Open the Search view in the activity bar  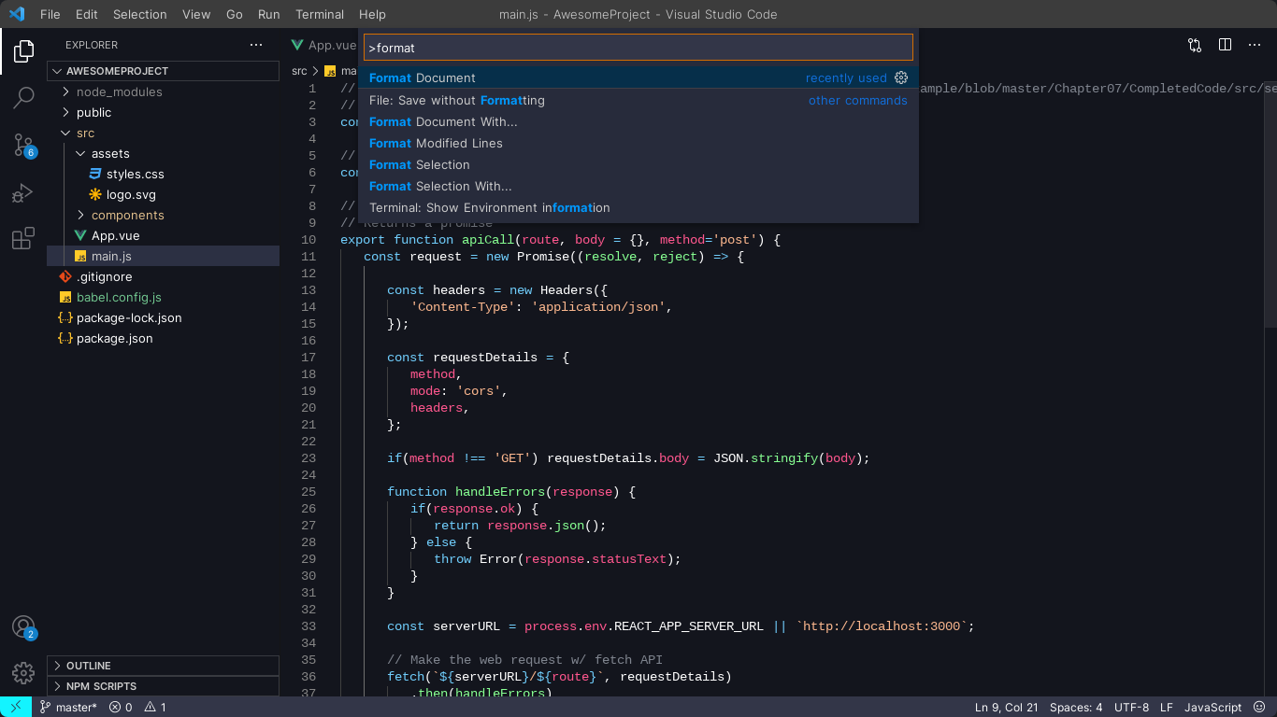[x=22, y=97]
